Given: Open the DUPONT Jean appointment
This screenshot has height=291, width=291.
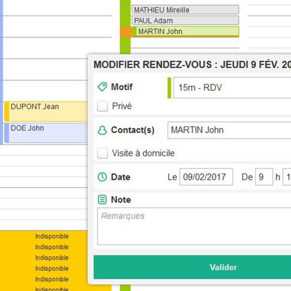Looking at the screenshot, I should (x=46, y=111).
